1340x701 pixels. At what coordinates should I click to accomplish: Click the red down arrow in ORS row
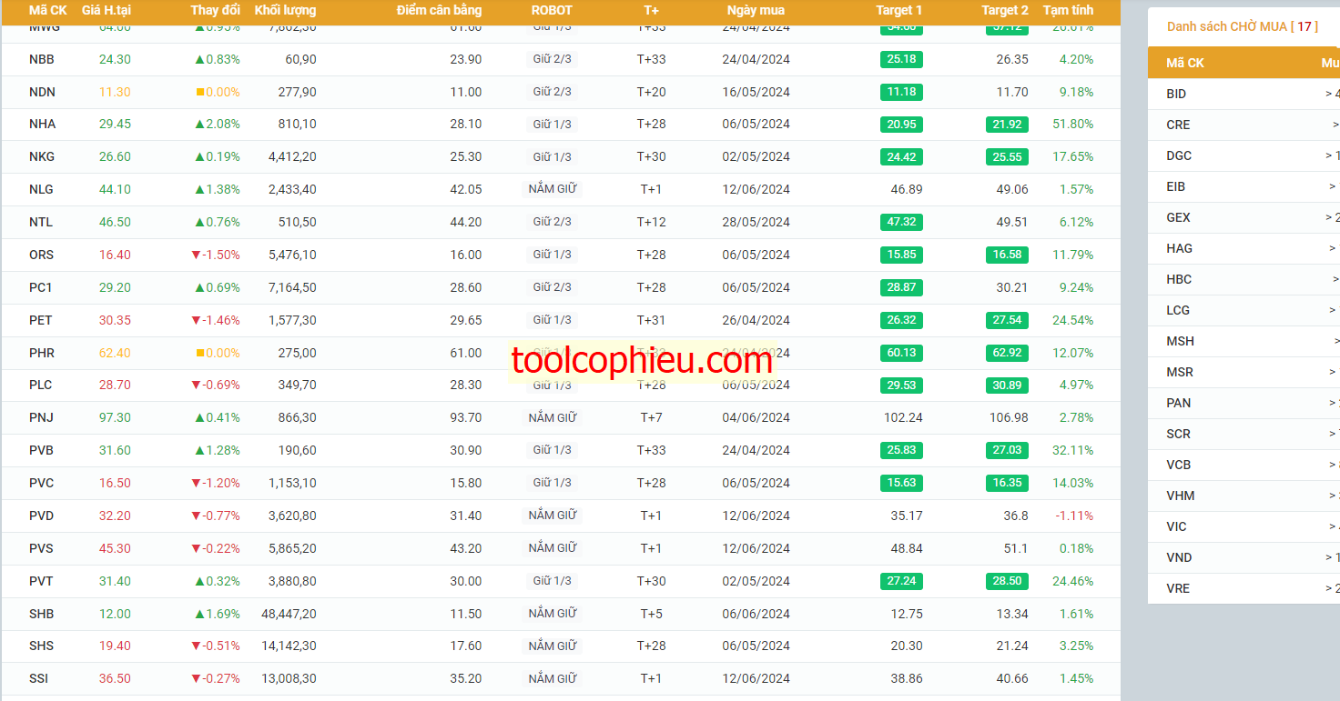click(x=196, y=255)
